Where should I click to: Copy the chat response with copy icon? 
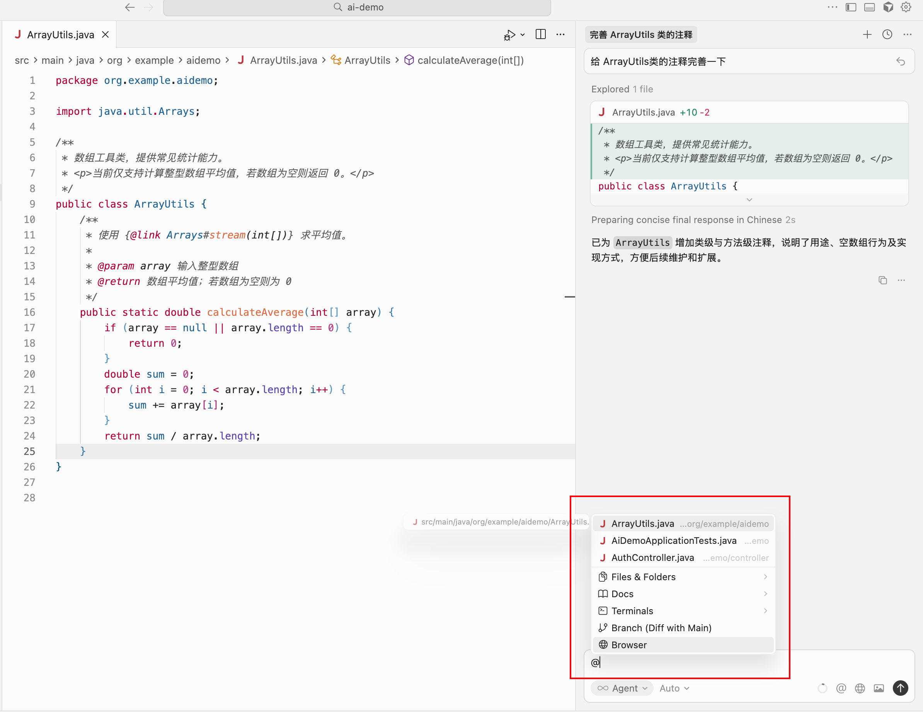click(882, 280)
